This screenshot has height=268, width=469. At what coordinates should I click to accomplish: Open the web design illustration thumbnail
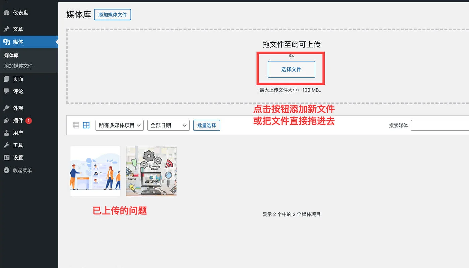[151, 171]
